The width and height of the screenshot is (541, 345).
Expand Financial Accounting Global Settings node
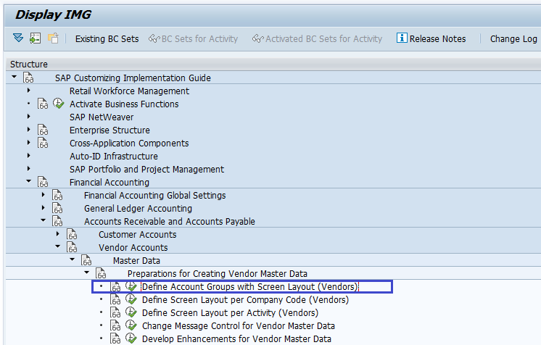pos(43,195)
